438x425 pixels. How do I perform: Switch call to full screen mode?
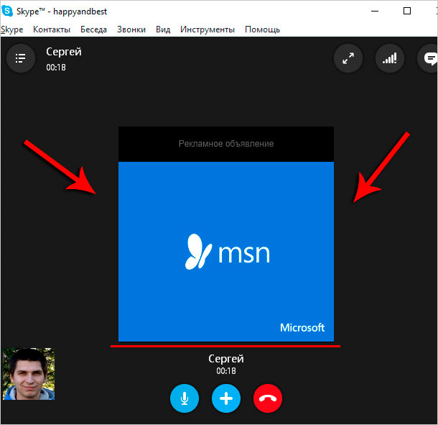(x=348, y=58)
